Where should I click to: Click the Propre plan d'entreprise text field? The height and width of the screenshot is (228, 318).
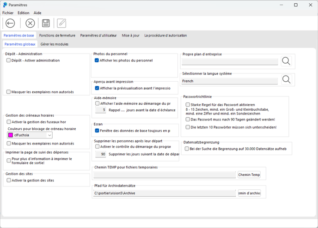tap(230, 62)
